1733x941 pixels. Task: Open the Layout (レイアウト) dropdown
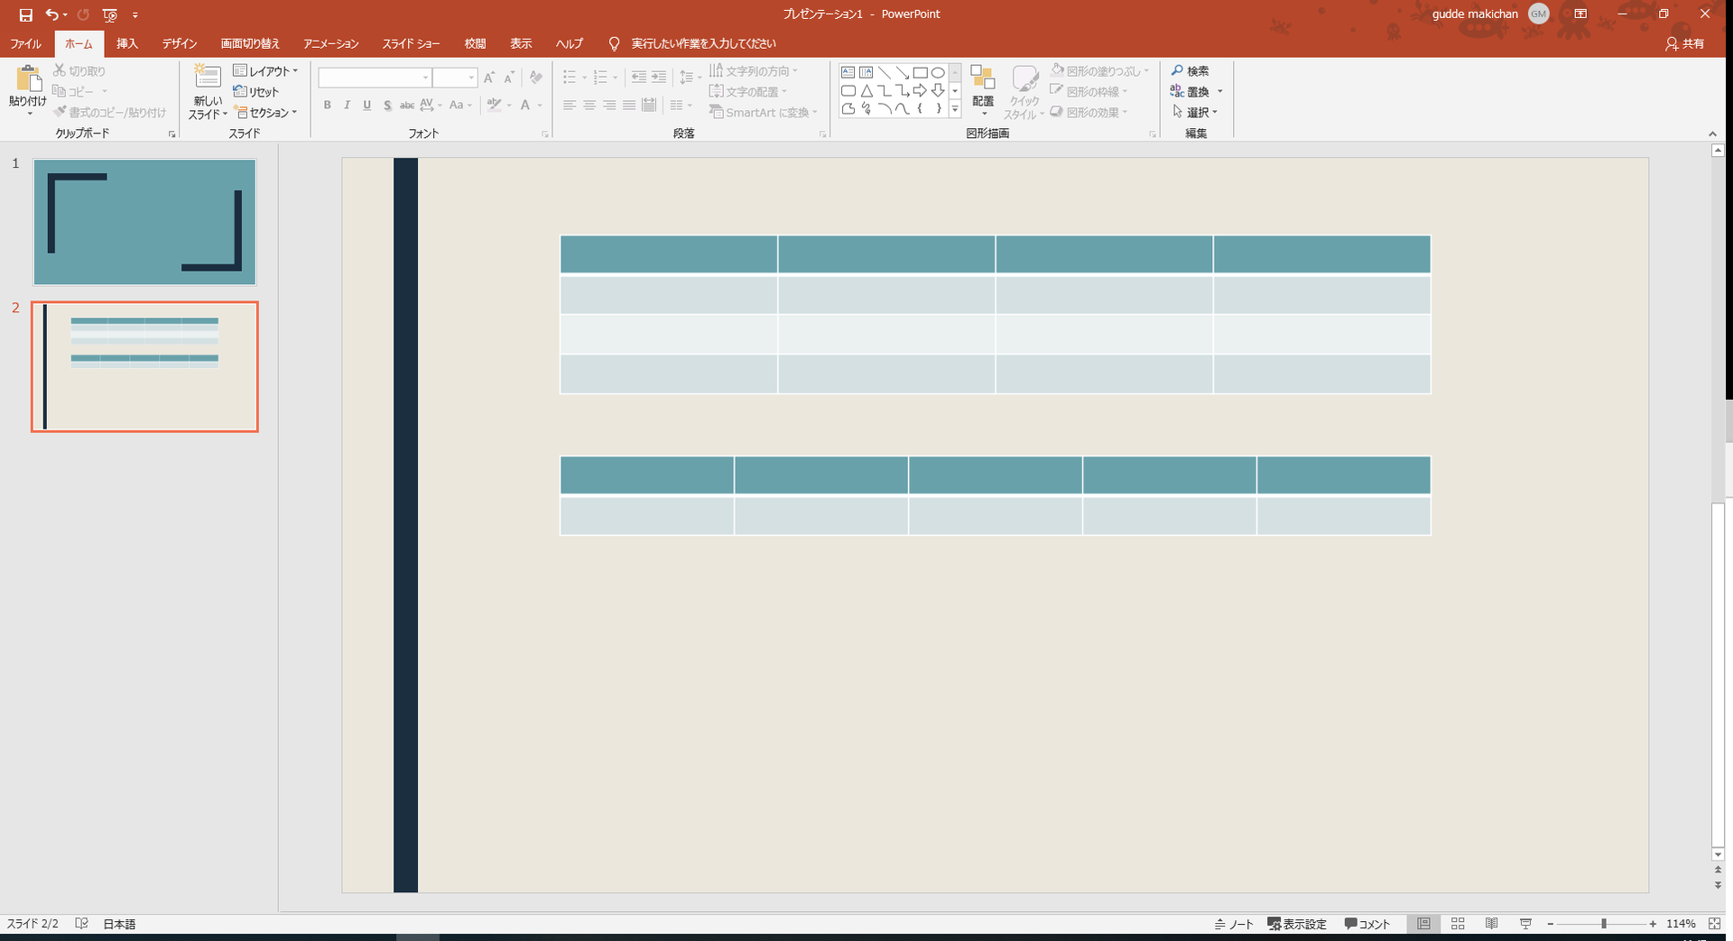point(265,70)
